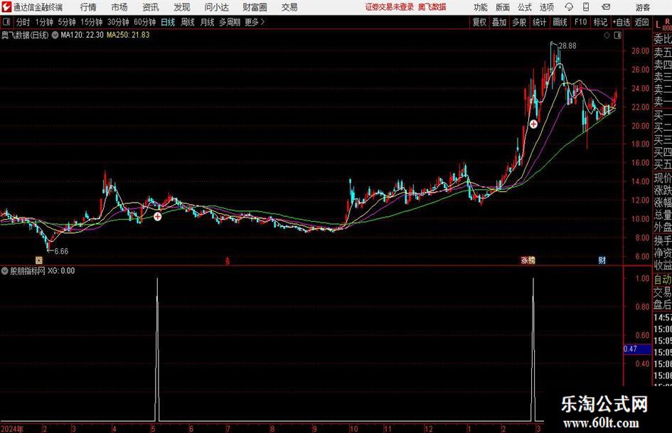Open the main chart indicator dropdown arrow
Screen dimensions: 672x433
coord(55,35)
